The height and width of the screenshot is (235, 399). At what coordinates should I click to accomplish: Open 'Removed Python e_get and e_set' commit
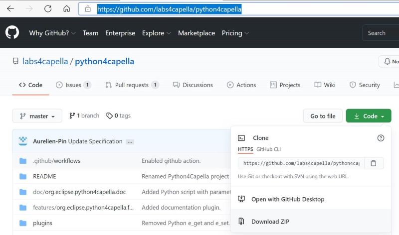click(x=186, y=223)
